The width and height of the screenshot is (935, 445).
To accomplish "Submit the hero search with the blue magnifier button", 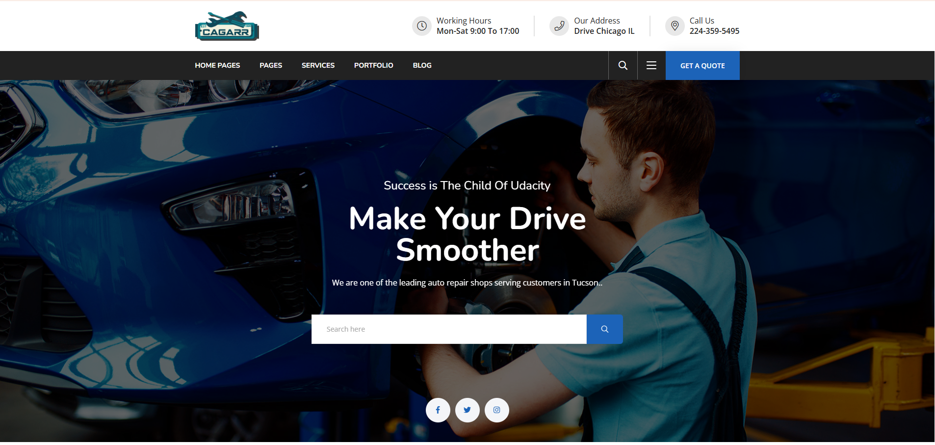I will pyautogui.click(x=604, y=329).
